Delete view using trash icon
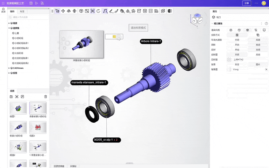Screen dimensions: 269x168 (45, 97)
